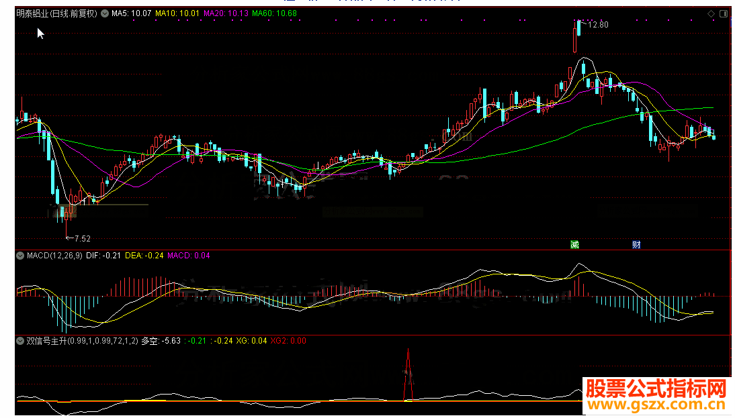The image size is (735, 418).
Task: Click the 12.80 high price label
Action: [x=598, y=25]
